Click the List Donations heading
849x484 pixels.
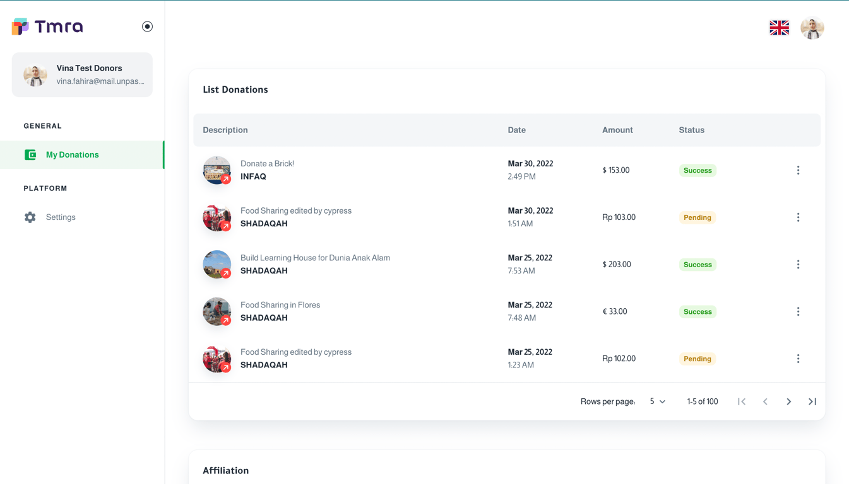[x=235, y=89]
